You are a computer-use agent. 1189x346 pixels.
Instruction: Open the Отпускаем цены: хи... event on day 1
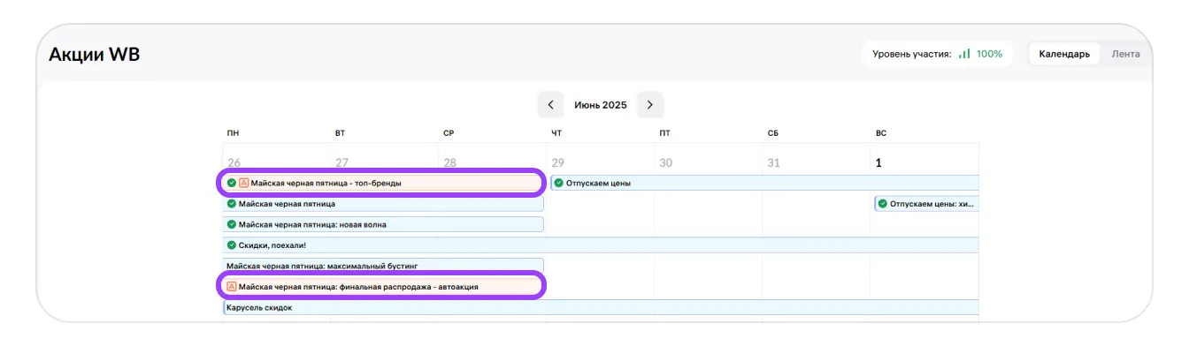pos(927,204)
